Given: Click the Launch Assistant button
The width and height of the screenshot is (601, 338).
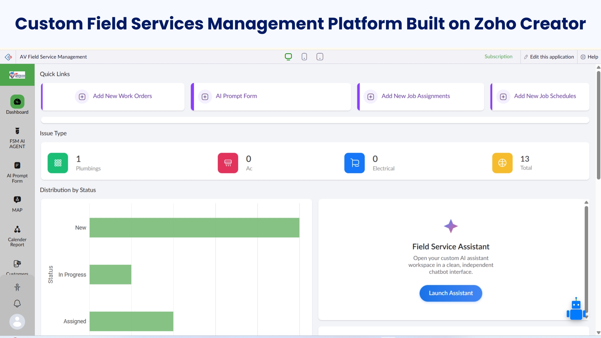Looking at the screenshot, I should [451, 293].
